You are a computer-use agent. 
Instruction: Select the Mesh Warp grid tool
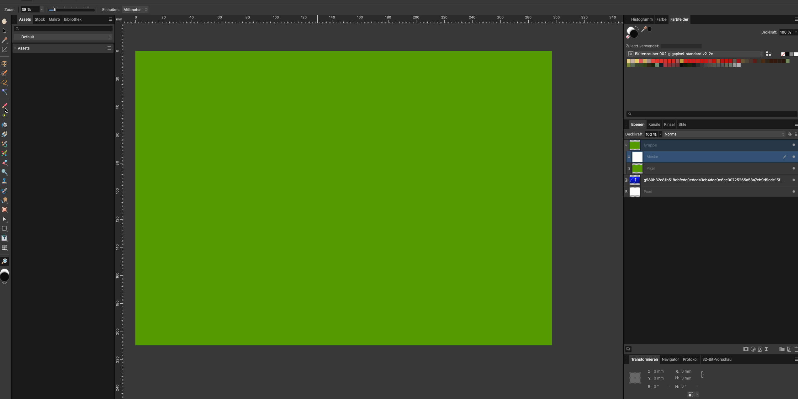[x=4, y=247]
